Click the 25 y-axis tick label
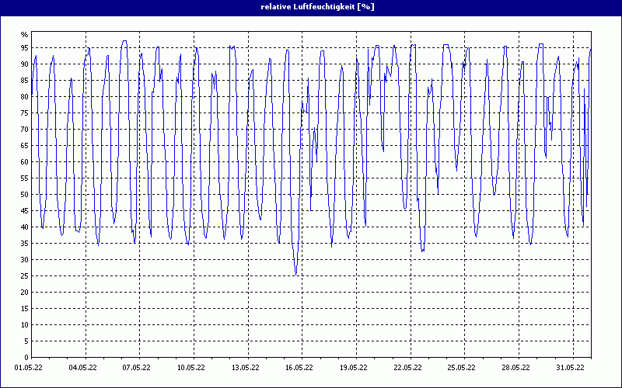 click(x=24, y=276)
